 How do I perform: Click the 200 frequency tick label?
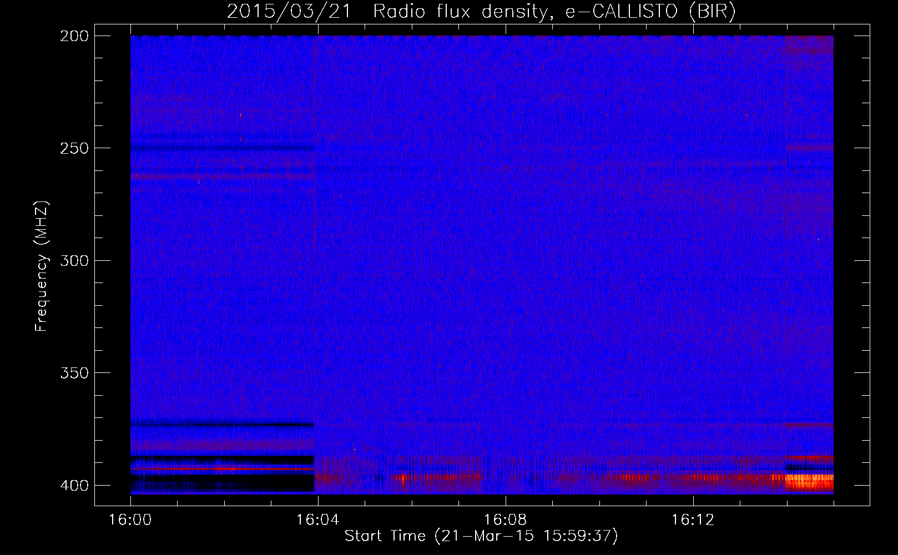tap(74, 36)
